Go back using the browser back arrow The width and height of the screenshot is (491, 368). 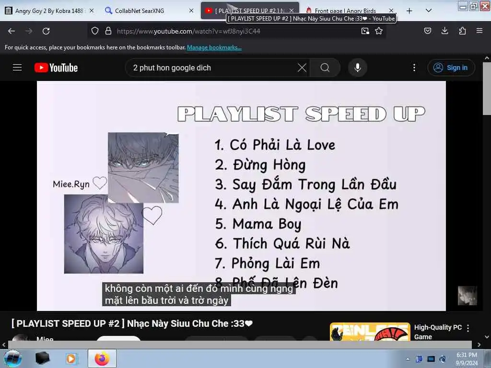[12, 31]
